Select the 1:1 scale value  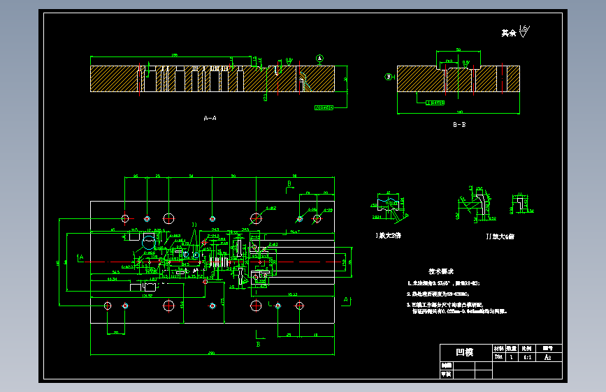pos(527,357)
